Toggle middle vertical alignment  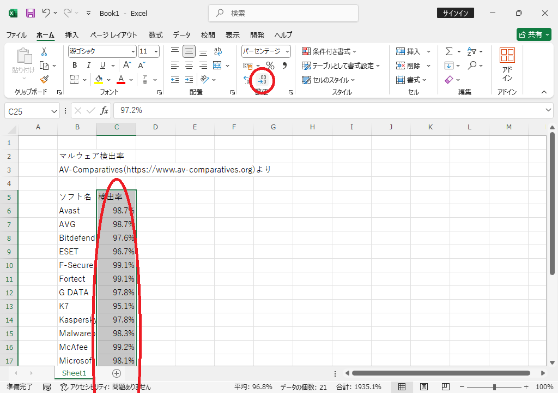189,51
